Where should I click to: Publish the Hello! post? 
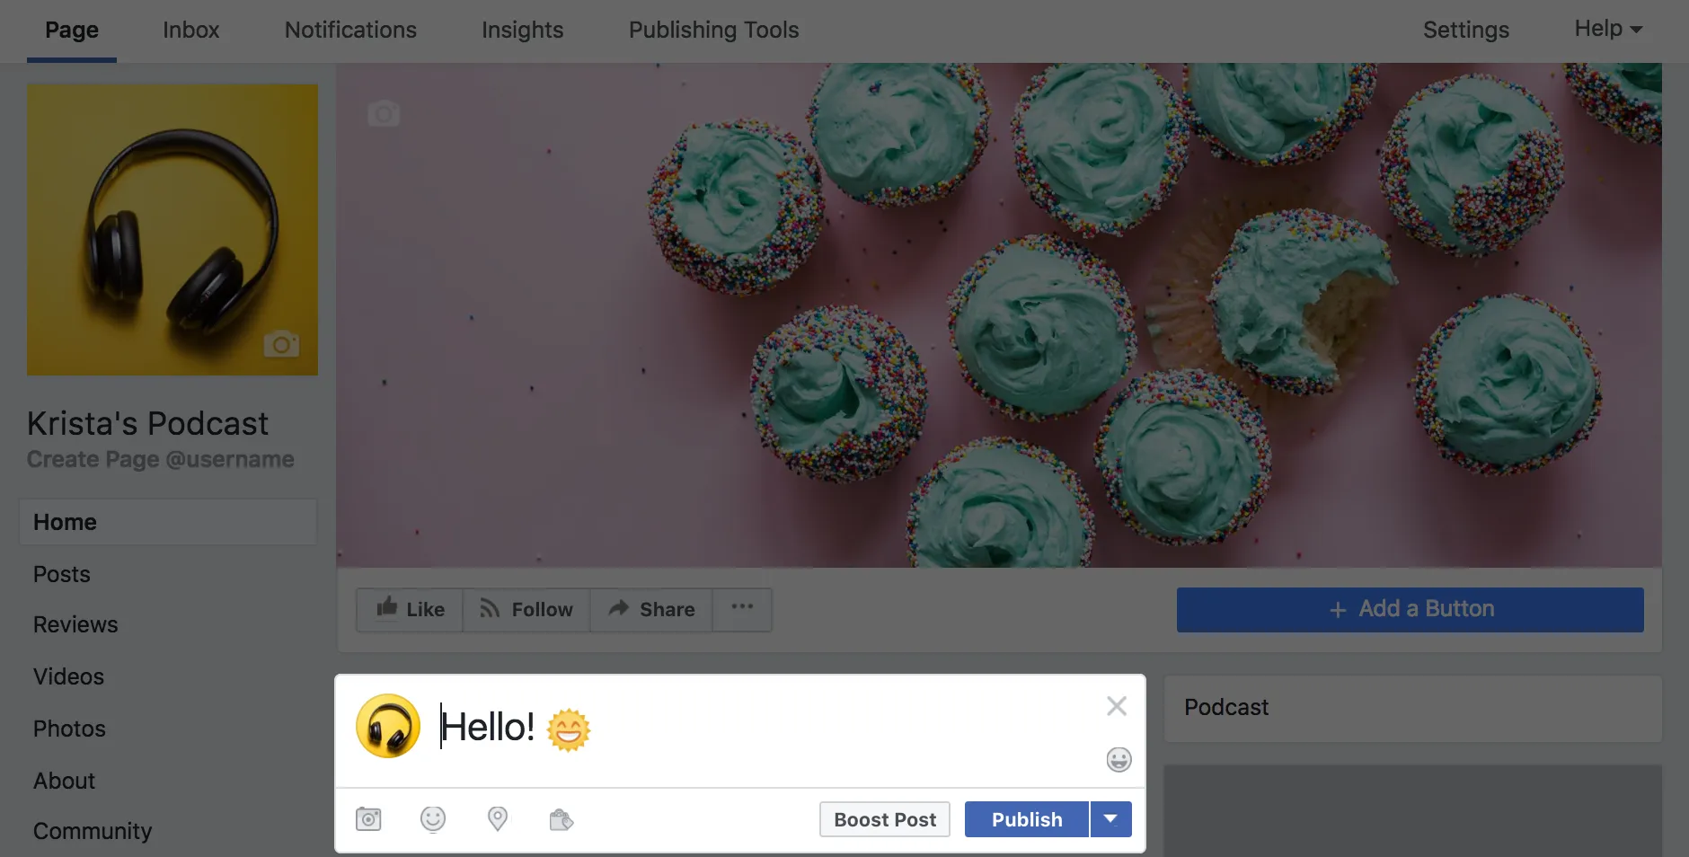[x=1027, y=819]
